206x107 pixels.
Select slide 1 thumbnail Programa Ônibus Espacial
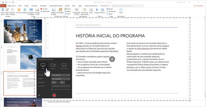23,31
